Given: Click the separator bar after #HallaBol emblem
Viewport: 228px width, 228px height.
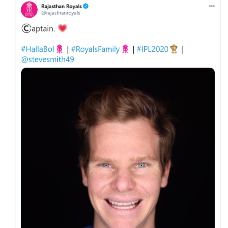Looking at the screenshot, I should click(x=67, y=49).
